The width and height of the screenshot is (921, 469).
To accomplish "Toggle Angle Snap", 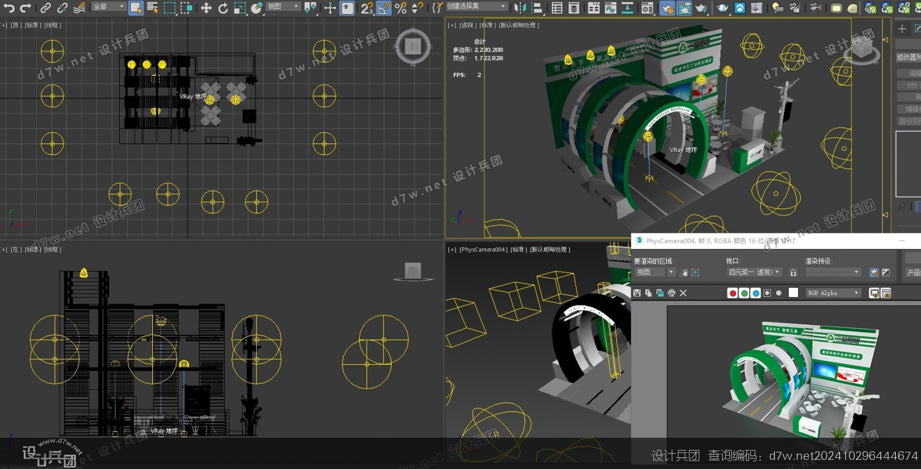I will click(x=384, y=8).
